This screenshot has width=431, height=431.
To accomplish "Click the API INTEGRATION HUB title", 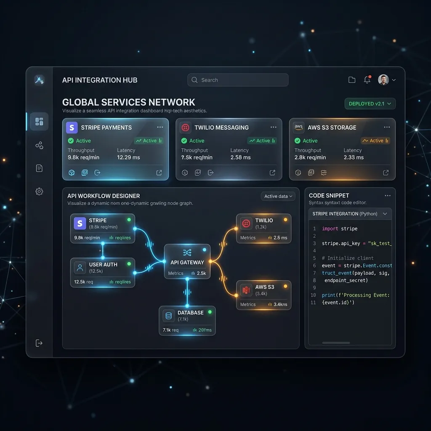I will (x=100, y=80).
